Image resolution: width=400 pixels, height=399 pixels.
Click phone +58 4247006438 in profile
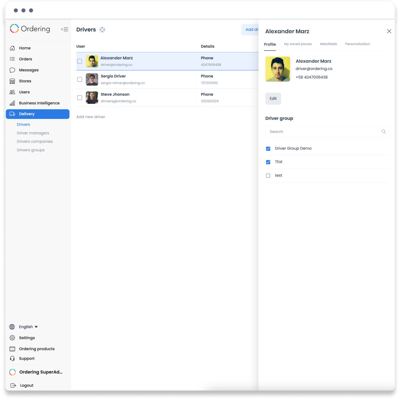[312, 77]
